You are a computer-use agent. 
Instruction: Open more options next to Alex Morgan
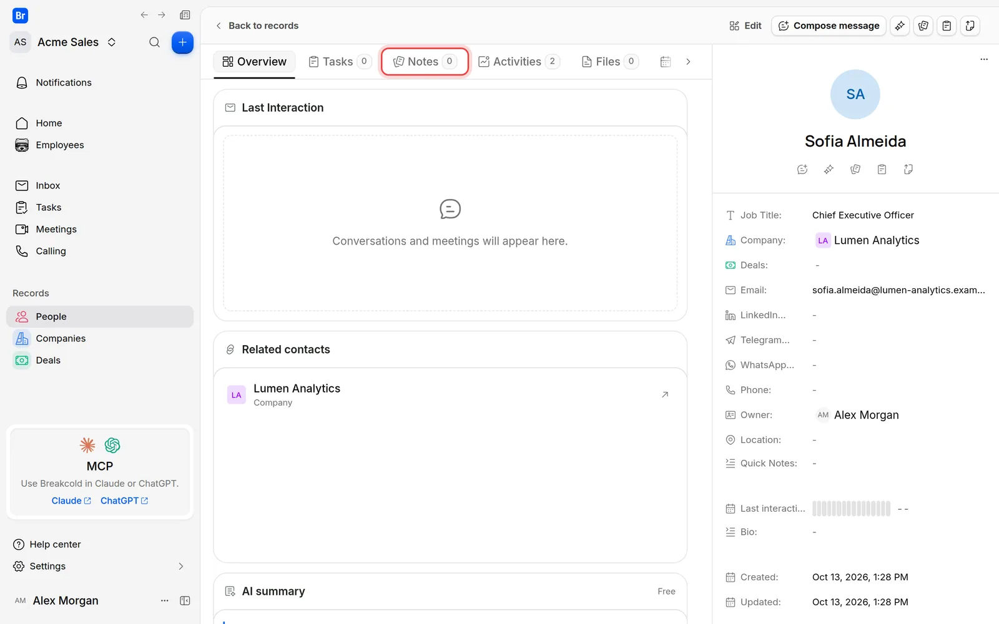tap(165, 600)
